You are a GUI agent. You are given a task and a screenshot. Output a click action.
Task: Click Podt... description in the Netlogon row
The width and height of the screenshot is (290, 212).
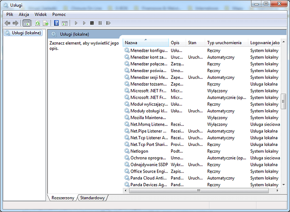click(177, 151)
